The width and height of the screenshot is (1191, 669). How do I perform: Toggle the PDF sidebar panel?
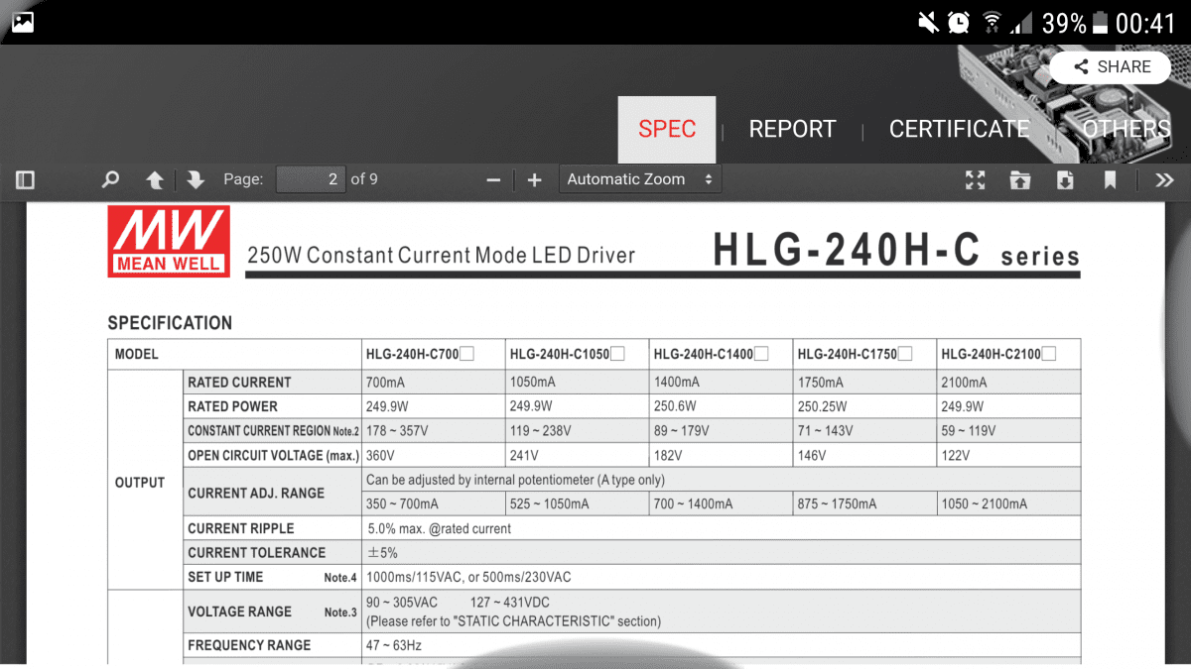[26, 179]
